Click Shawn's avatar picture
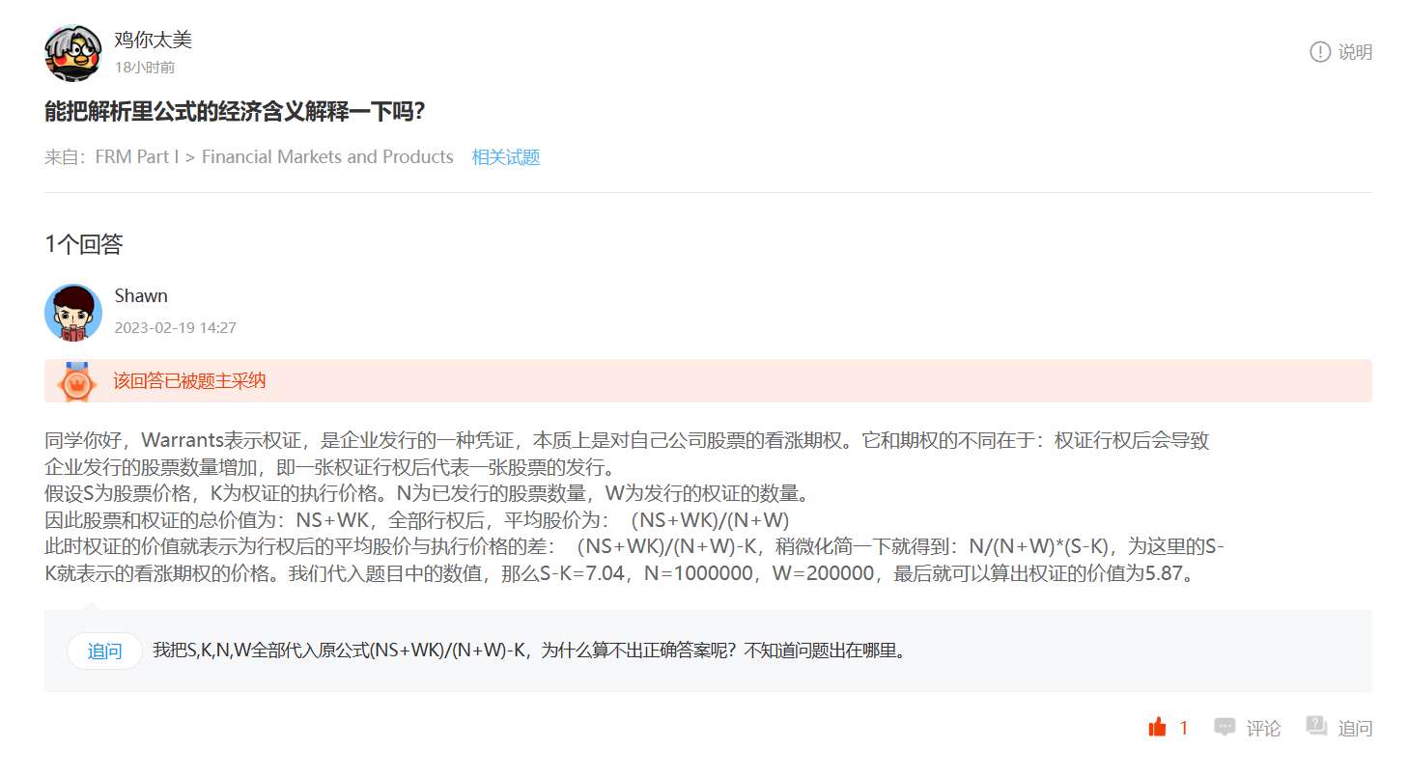The width and height of the screenshot is (1409, 776). point(73,312)
